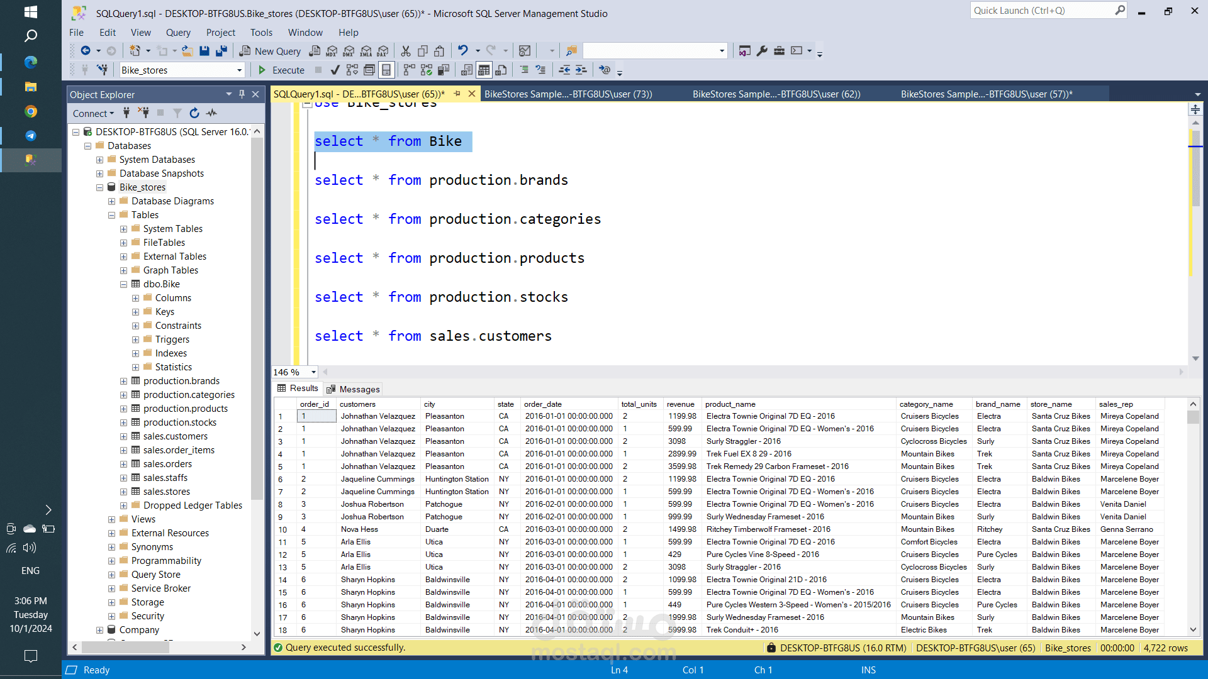Click the Execute button
Image resolution: width=1208 pixels, height=679 pixels.
(x=281, y=70)
